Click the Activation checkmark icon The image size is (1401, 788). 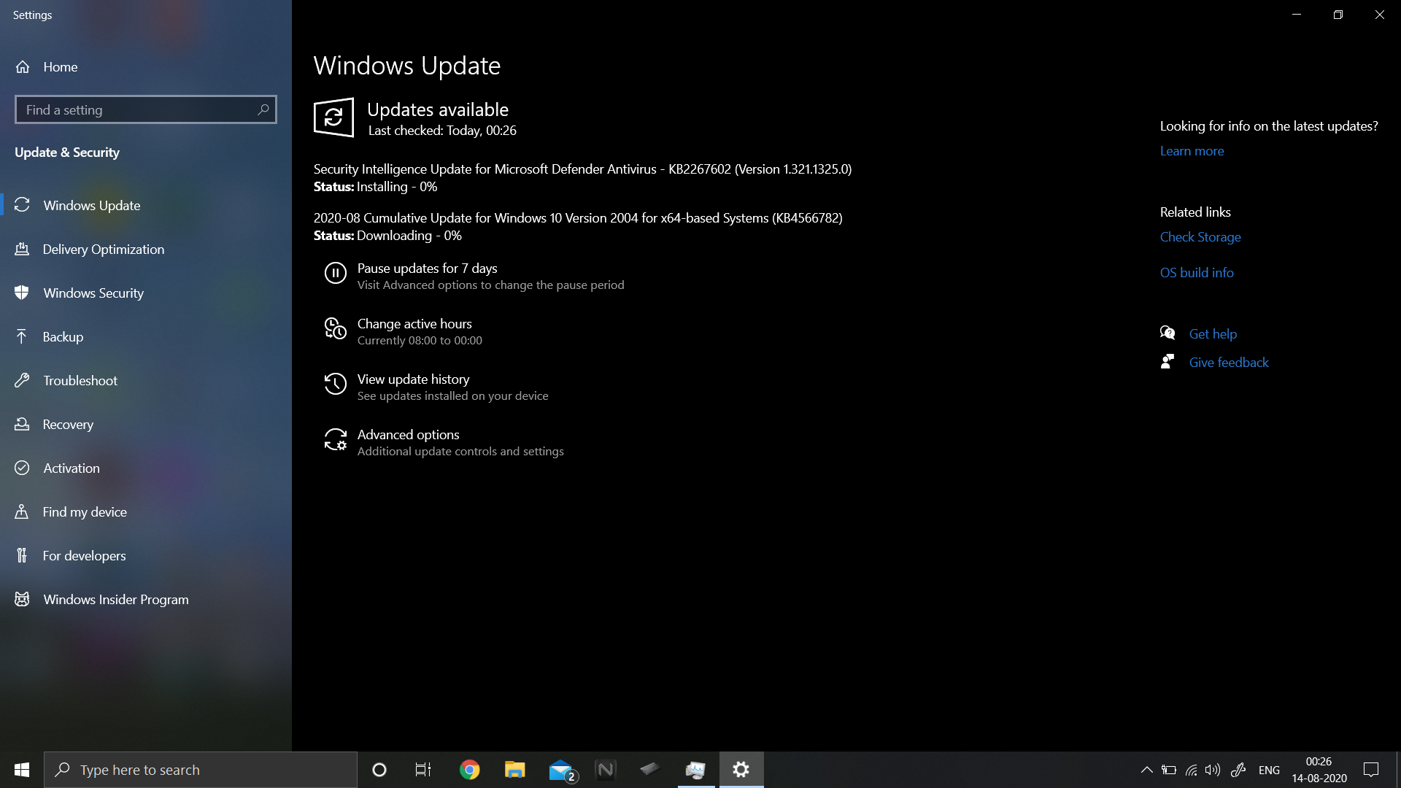(x=23, y=468)
